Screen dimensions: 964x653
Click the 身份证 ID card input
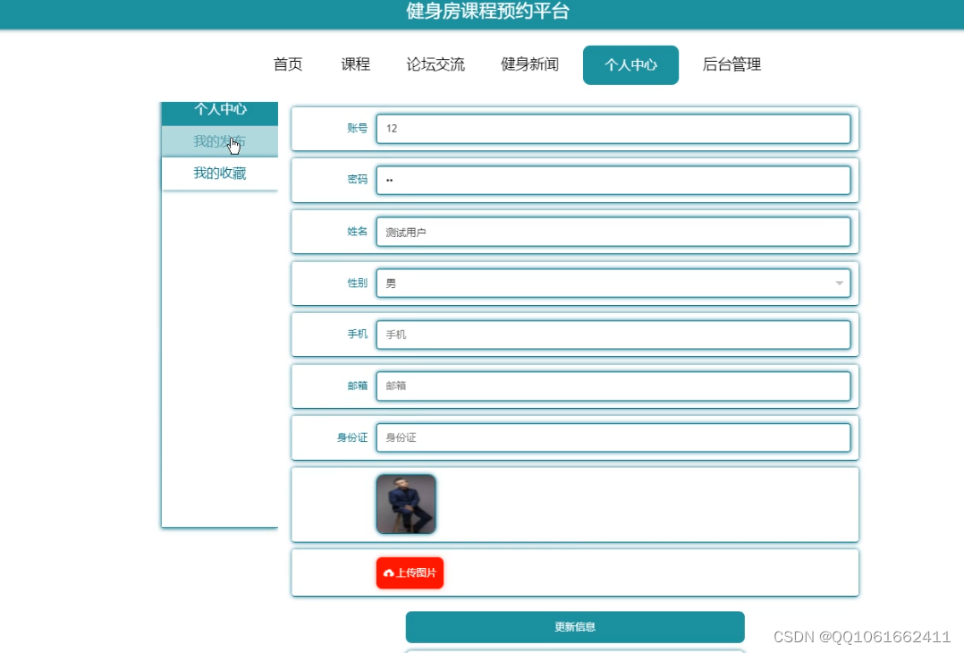point(613,437)
